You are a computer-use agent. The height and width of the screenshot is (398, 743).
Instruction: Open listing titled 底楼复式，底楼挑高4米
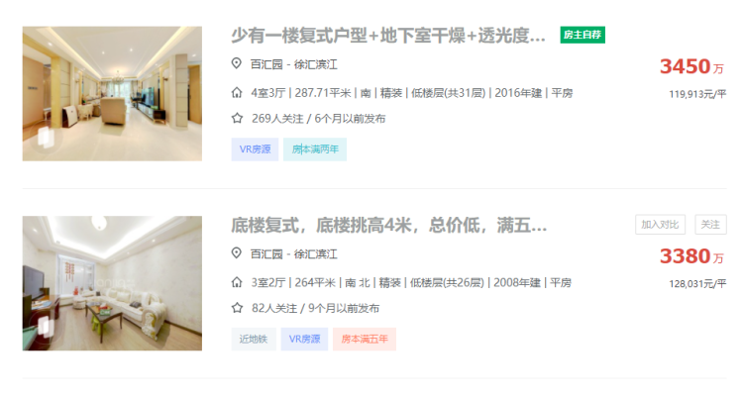point(389,226)
